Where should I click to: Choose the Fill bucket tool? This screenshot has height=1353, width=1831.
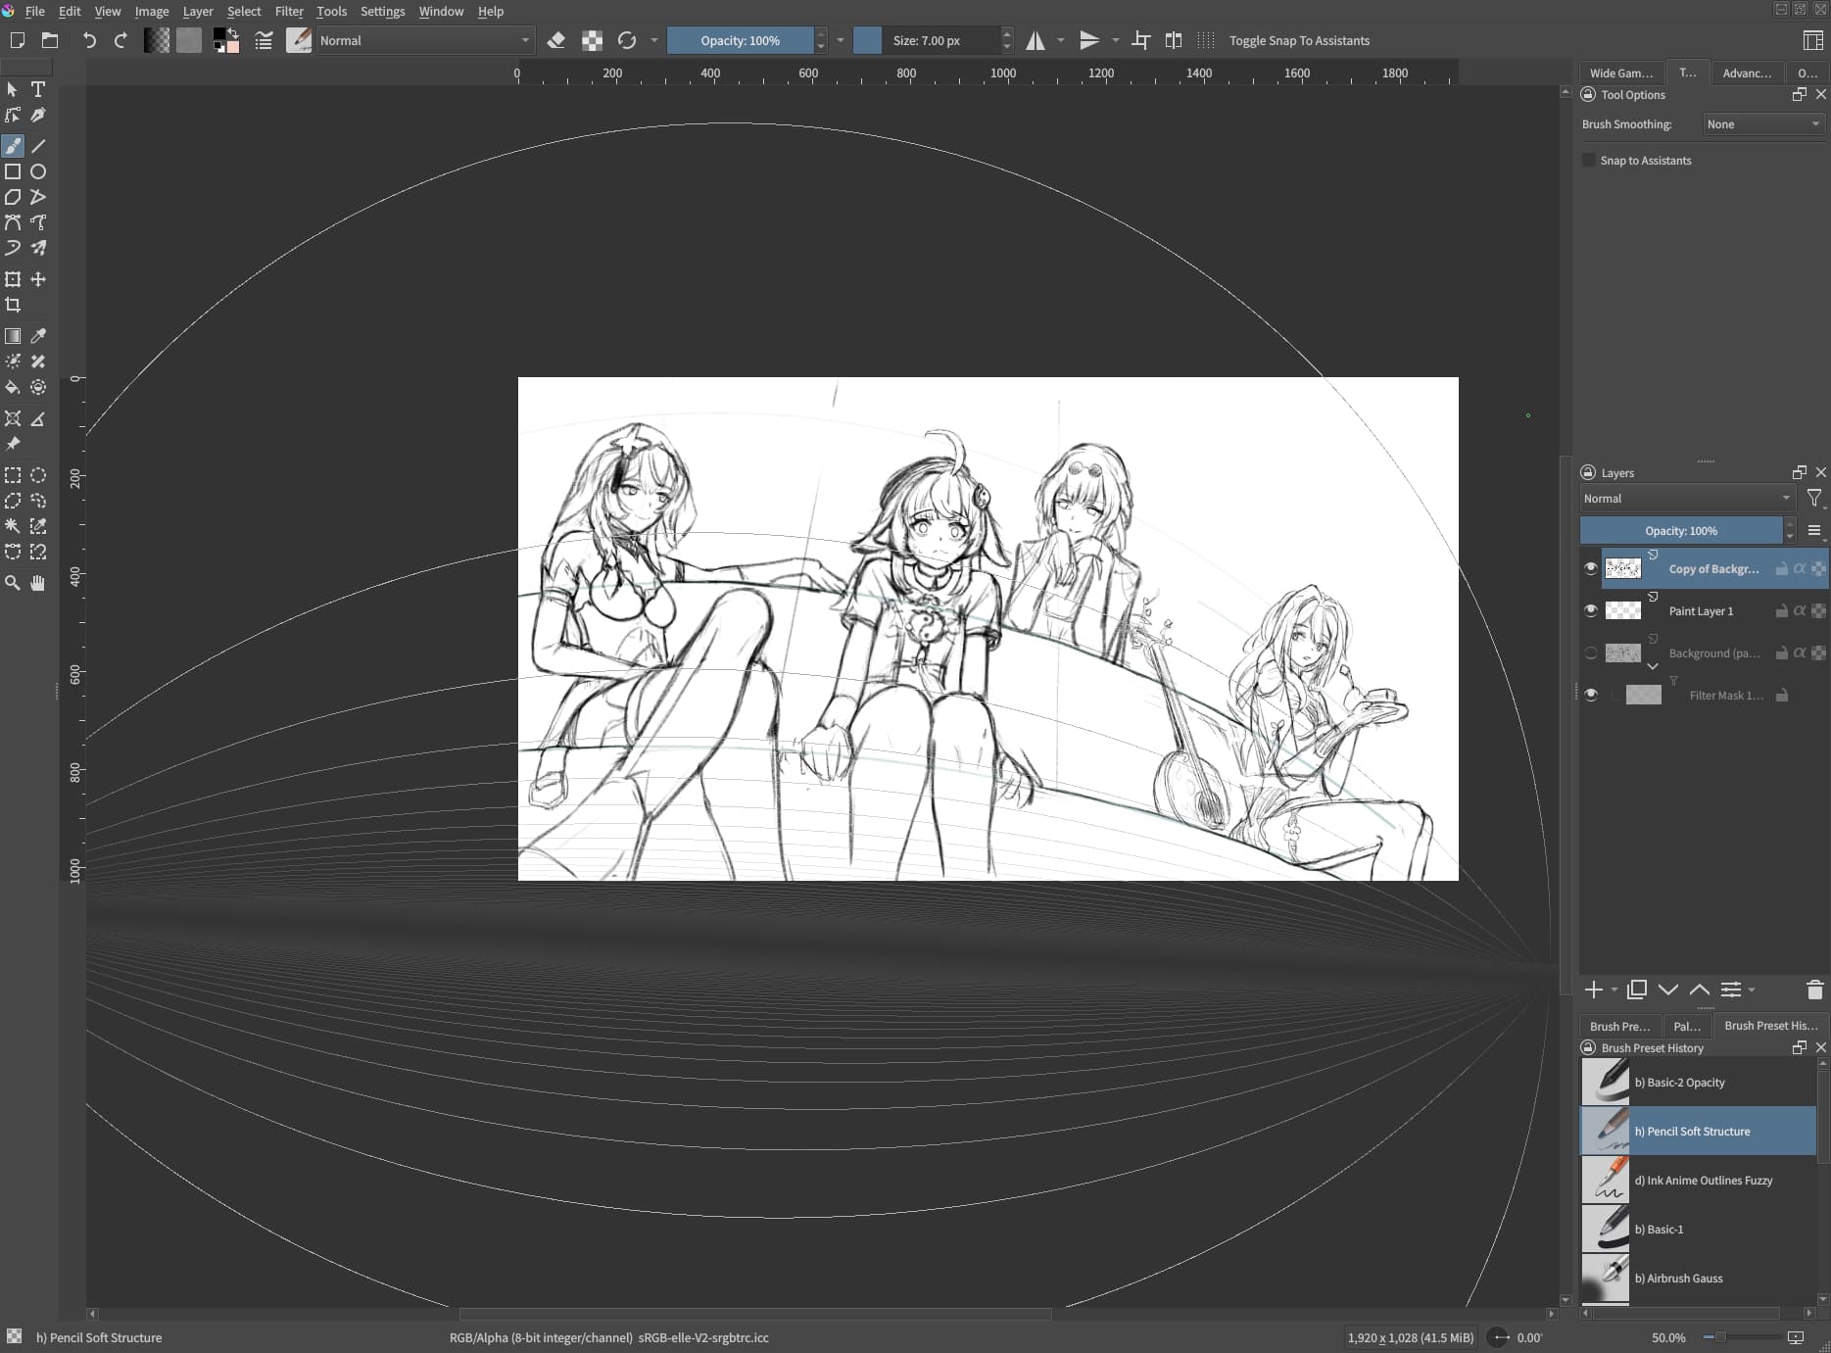coord(13,387)
